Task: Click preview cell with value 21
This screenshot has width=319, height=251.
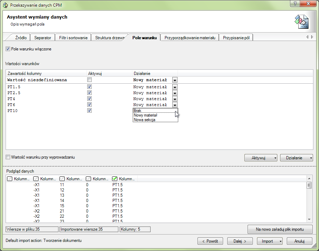Action: click(x=62, y=211)
